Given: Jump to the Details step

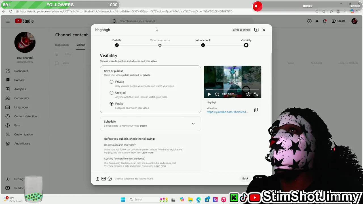Looking at the screenshot, I should [117, 42].
